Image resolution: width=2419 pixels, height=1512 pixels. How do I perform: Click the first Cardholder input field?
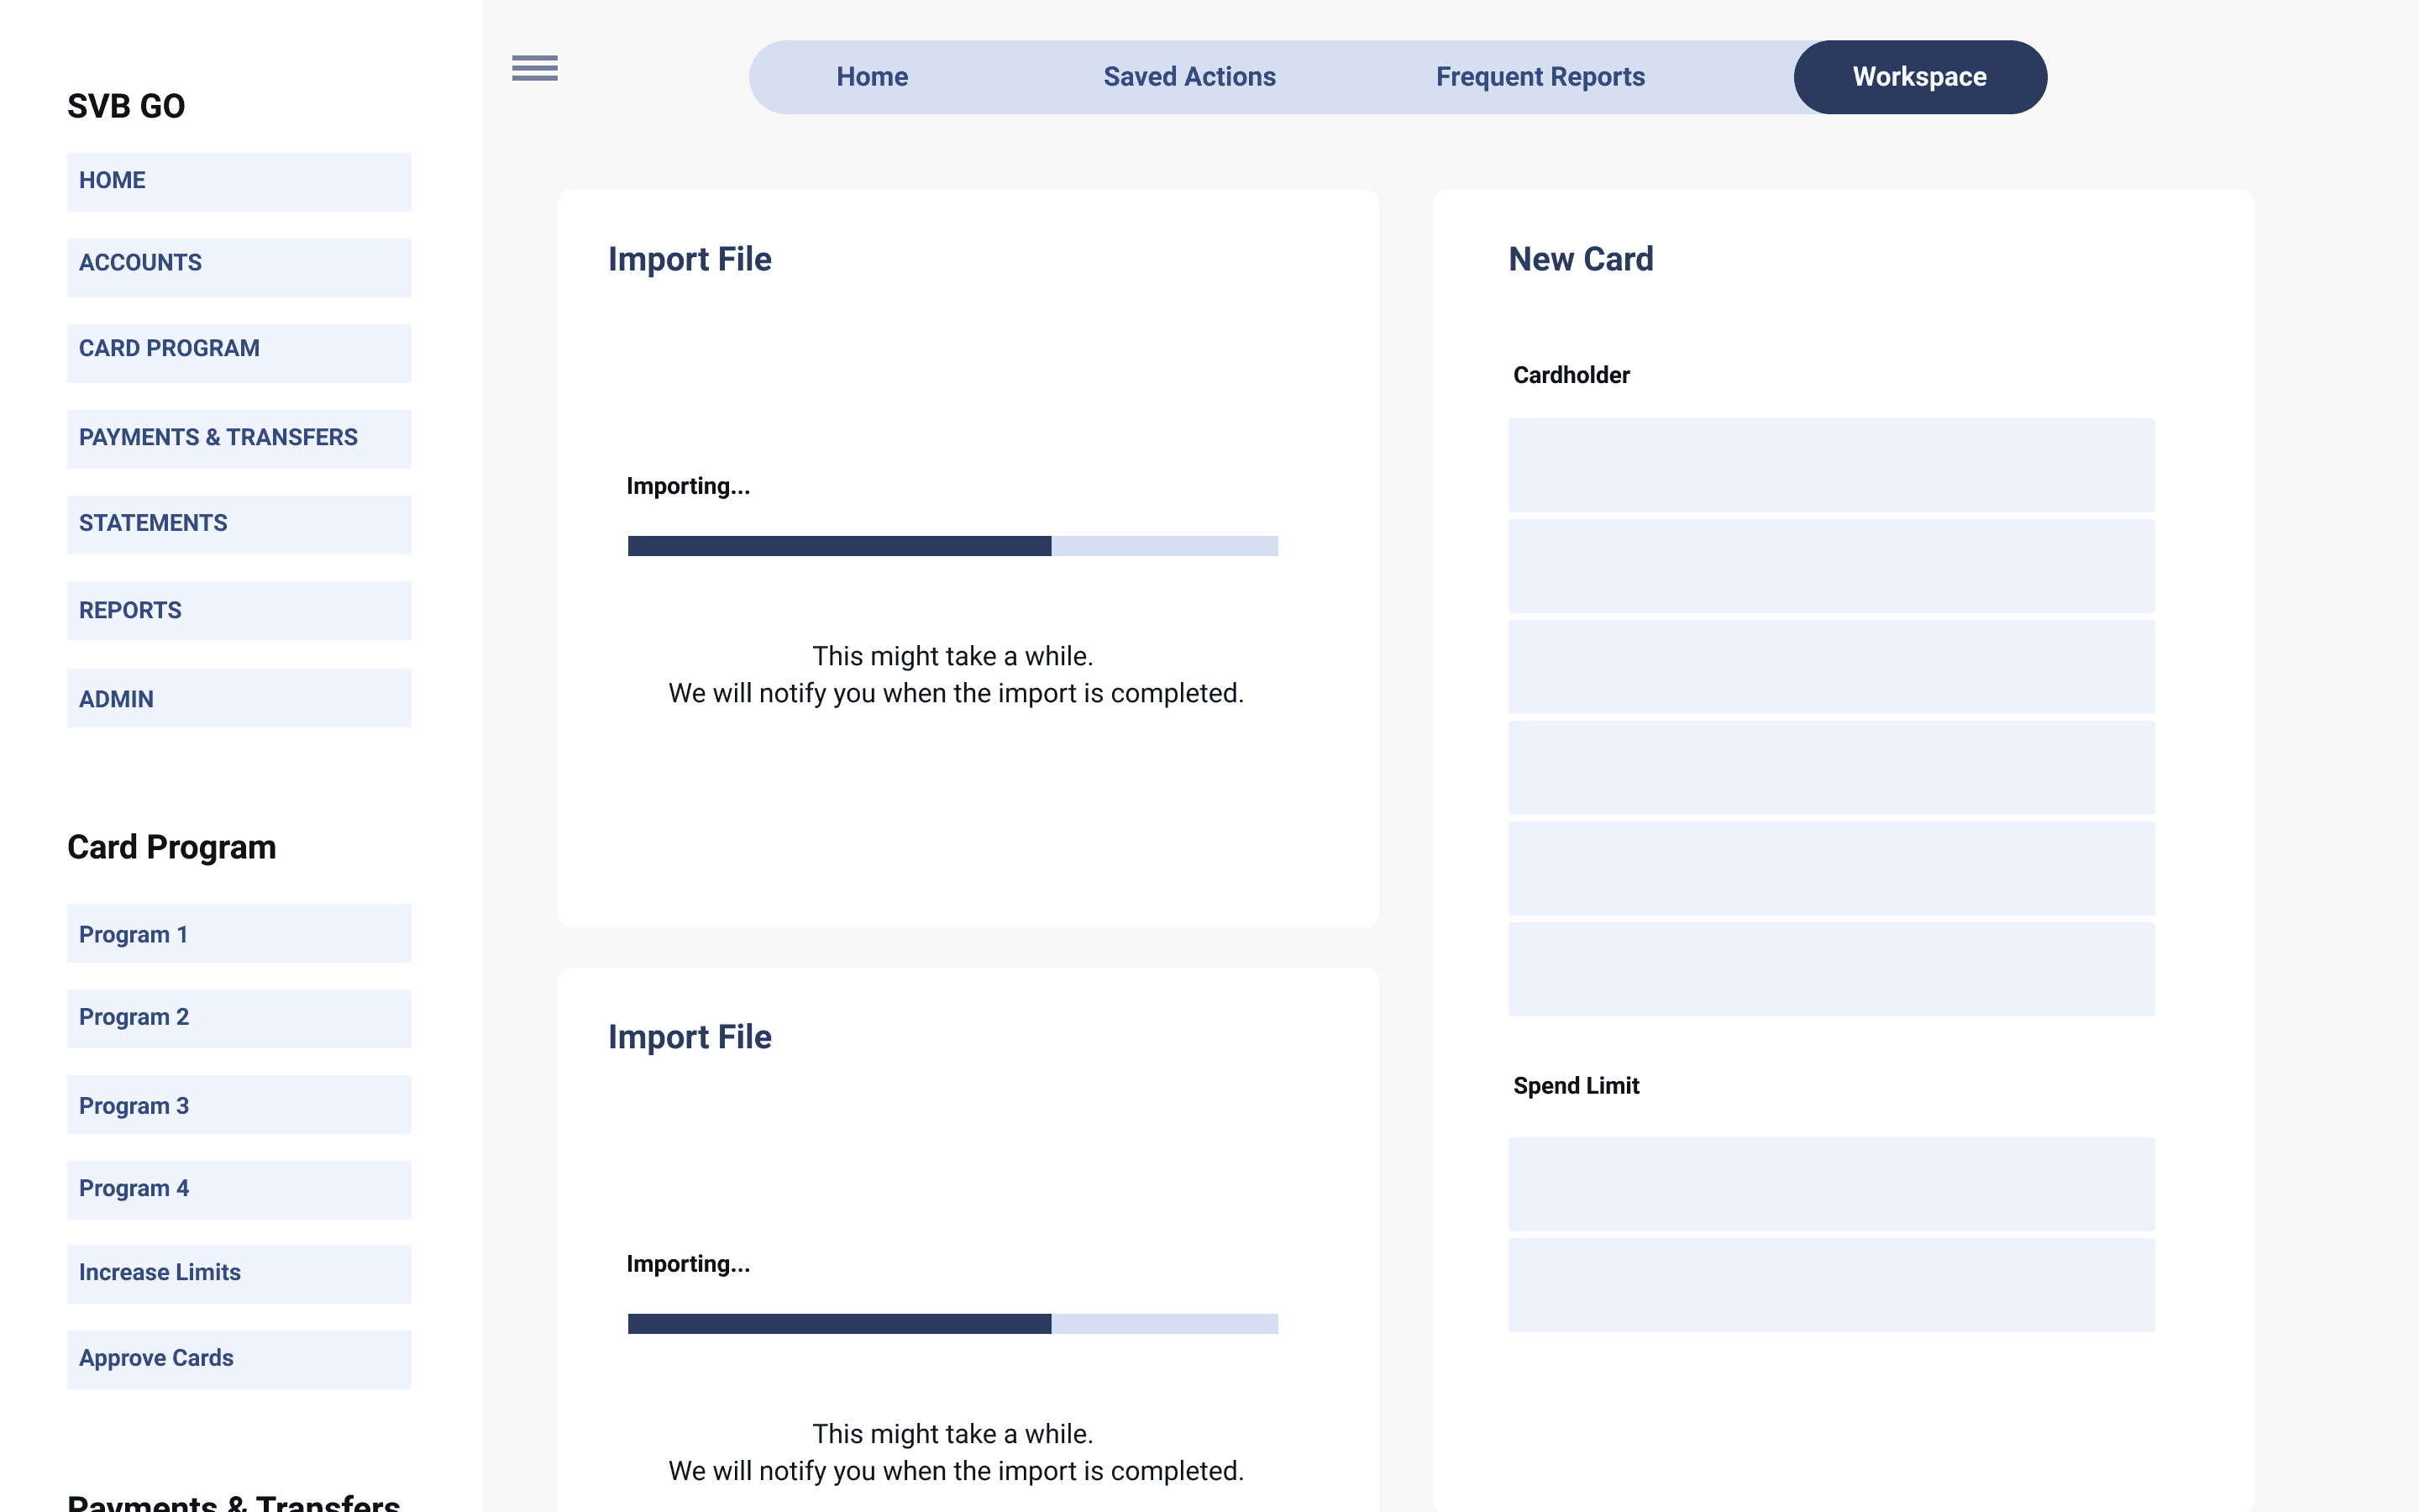click(1831, 464)
